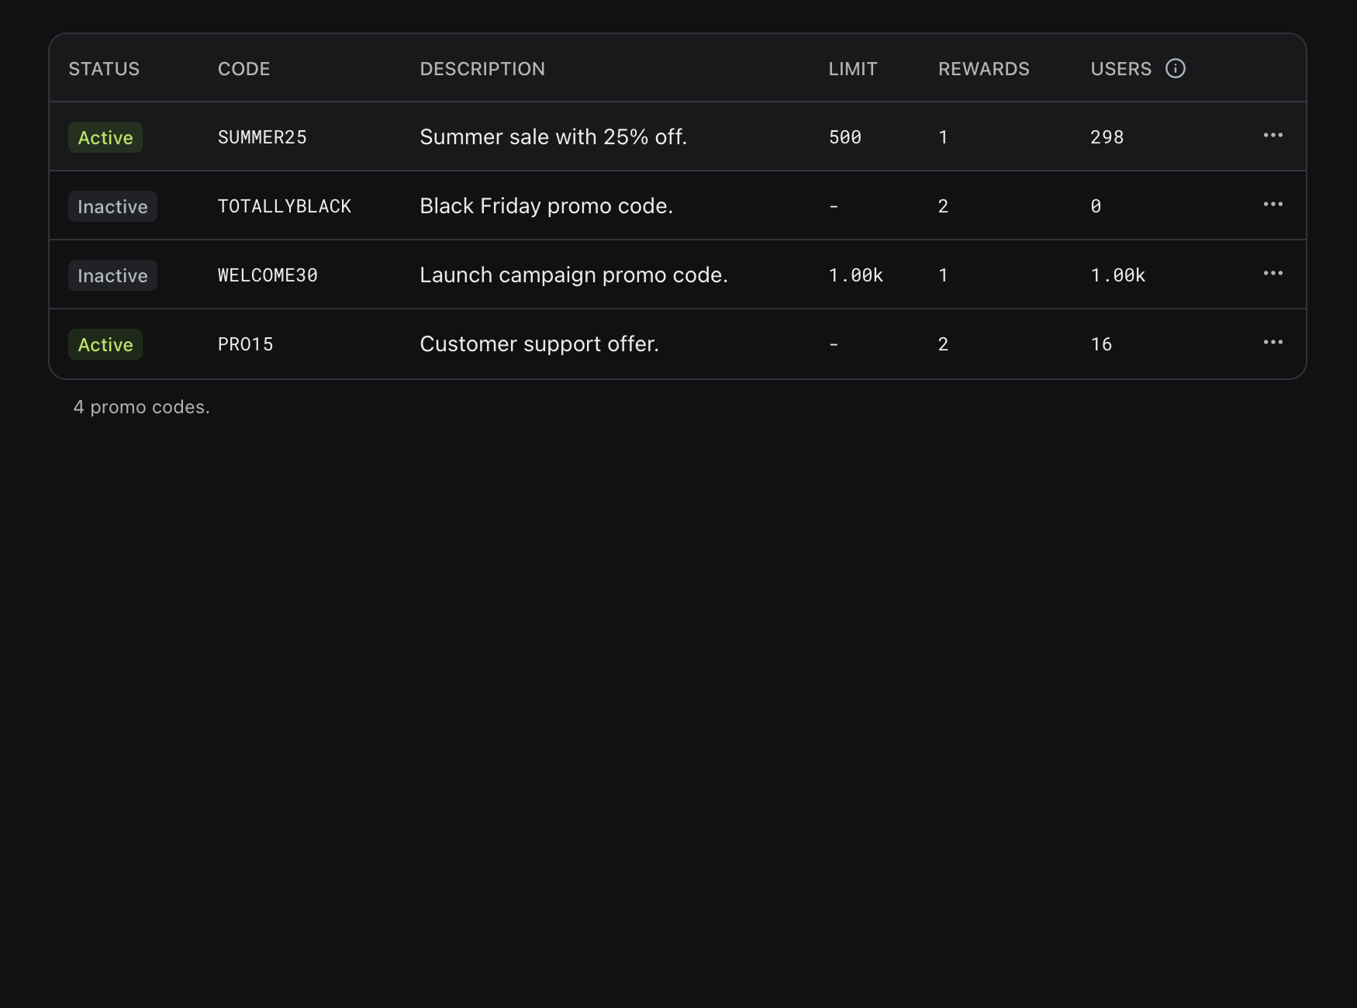Image resolution: width=1357 pixels, height=1008 pixels.
Task: Click the Inactive badge next to WELCOME30
Action: (112, 275)
